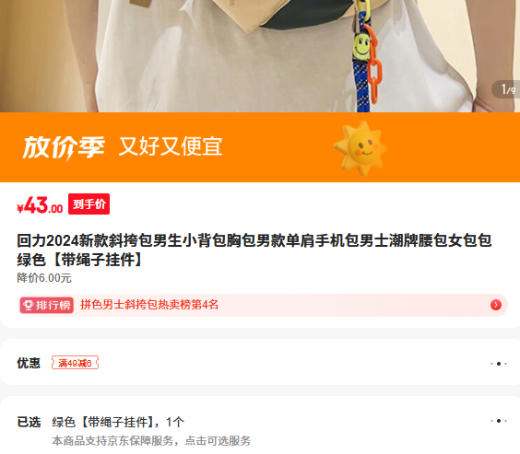
Task: Open the 已选 绿色【带绳子挂件】 selection row
Action: pyautogui.click(x=260, y=425)
